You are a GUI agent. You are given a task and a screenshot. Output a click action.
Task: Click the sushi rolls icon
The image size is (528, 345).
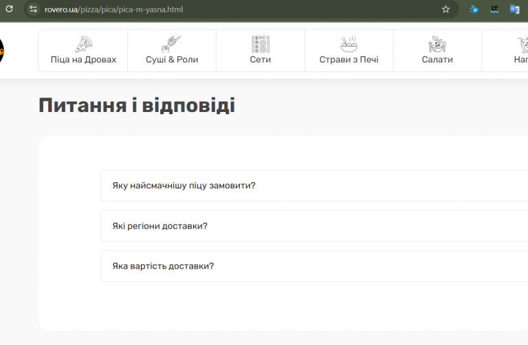coord(171,44)
